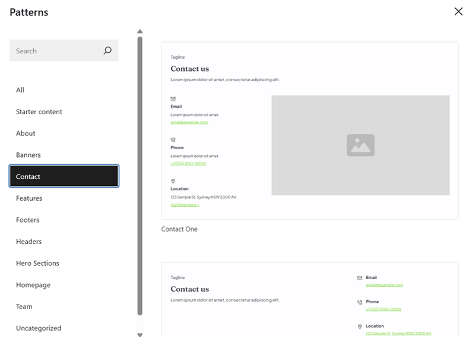Focus the Search patterns field
475x337 pixels.
coord(64,50)
